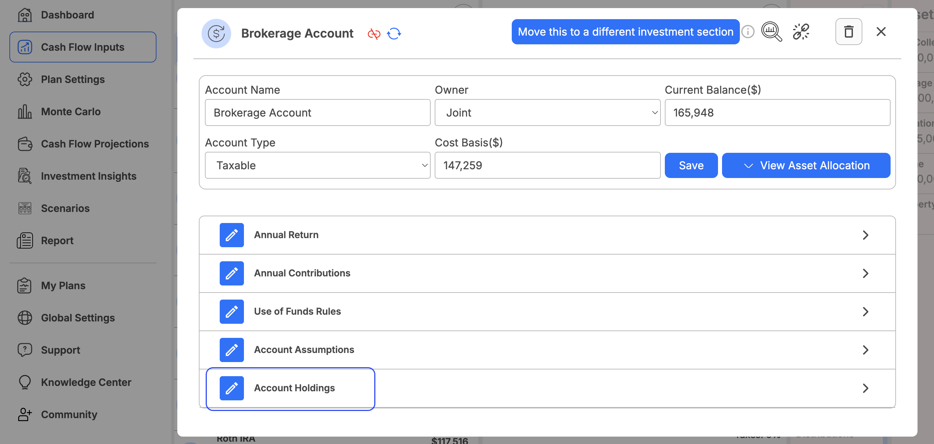The width and height of the screenshot is (934, 444).
Task: Click the red unlink account icon
Action: pos(374,34)
